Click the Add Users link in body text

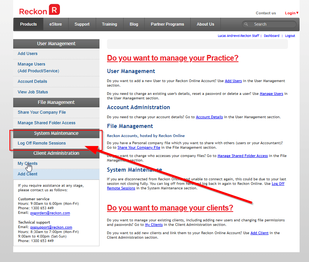(x=233, y=81)
